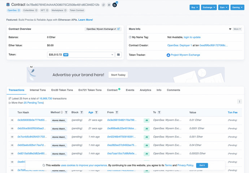Screen dimensions: 249x173
Task: Open the Project Wyvern Exchange token tracker
Action: tap(185, 55)
